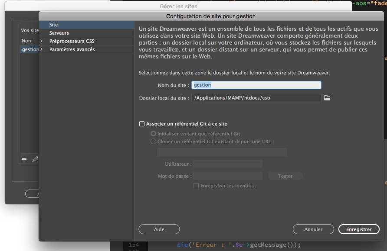The image size is (387, 251).
Task: Select the Site category
Action: [x=86, y=25]
